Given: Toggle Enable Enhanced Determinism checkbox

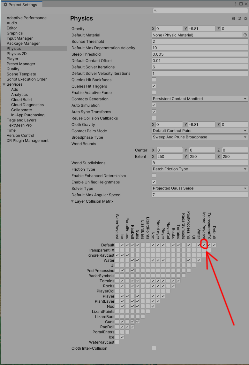Looking at the screenshot, I should click(x=154, y=175).
